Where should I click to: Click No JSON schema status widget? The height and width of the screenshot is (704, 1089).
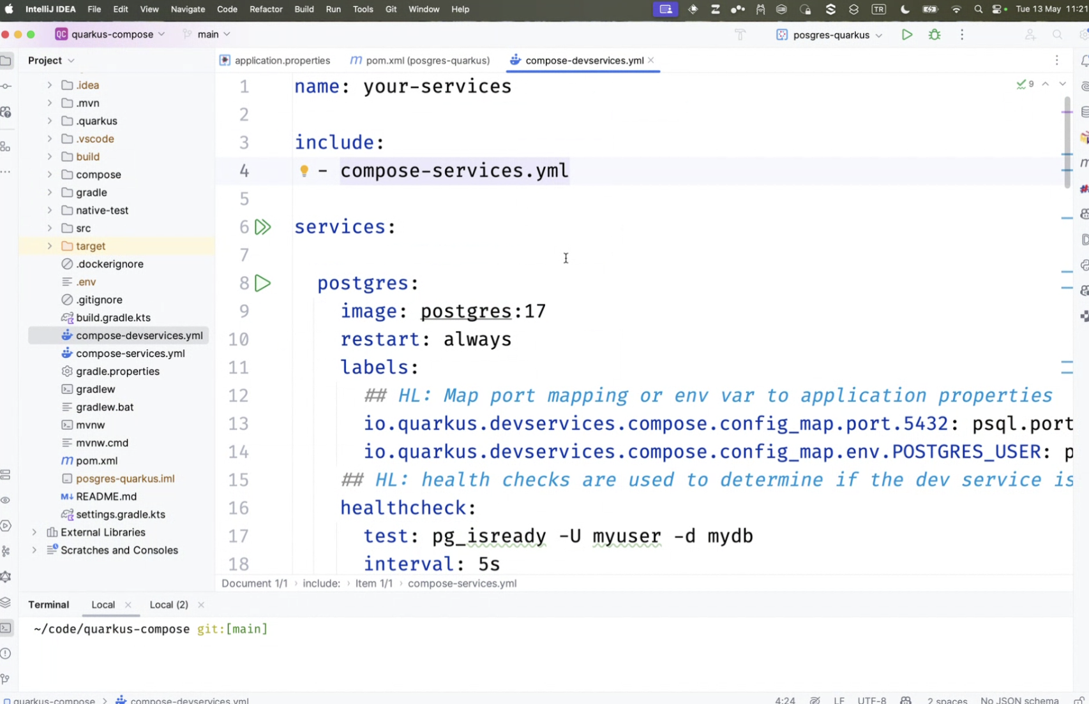[1019, 700]
